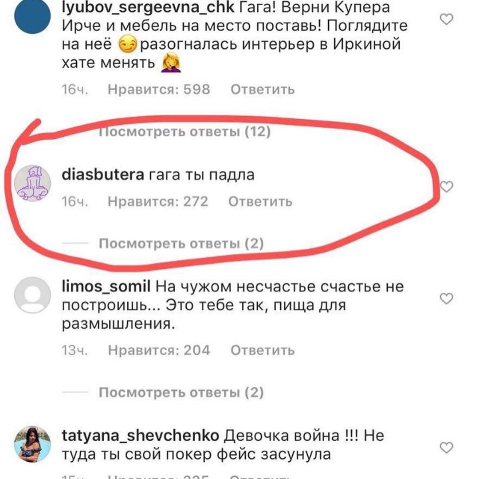View the 272 likes on diasbutera's comment
479x479 pixels.
coord(157,202)
